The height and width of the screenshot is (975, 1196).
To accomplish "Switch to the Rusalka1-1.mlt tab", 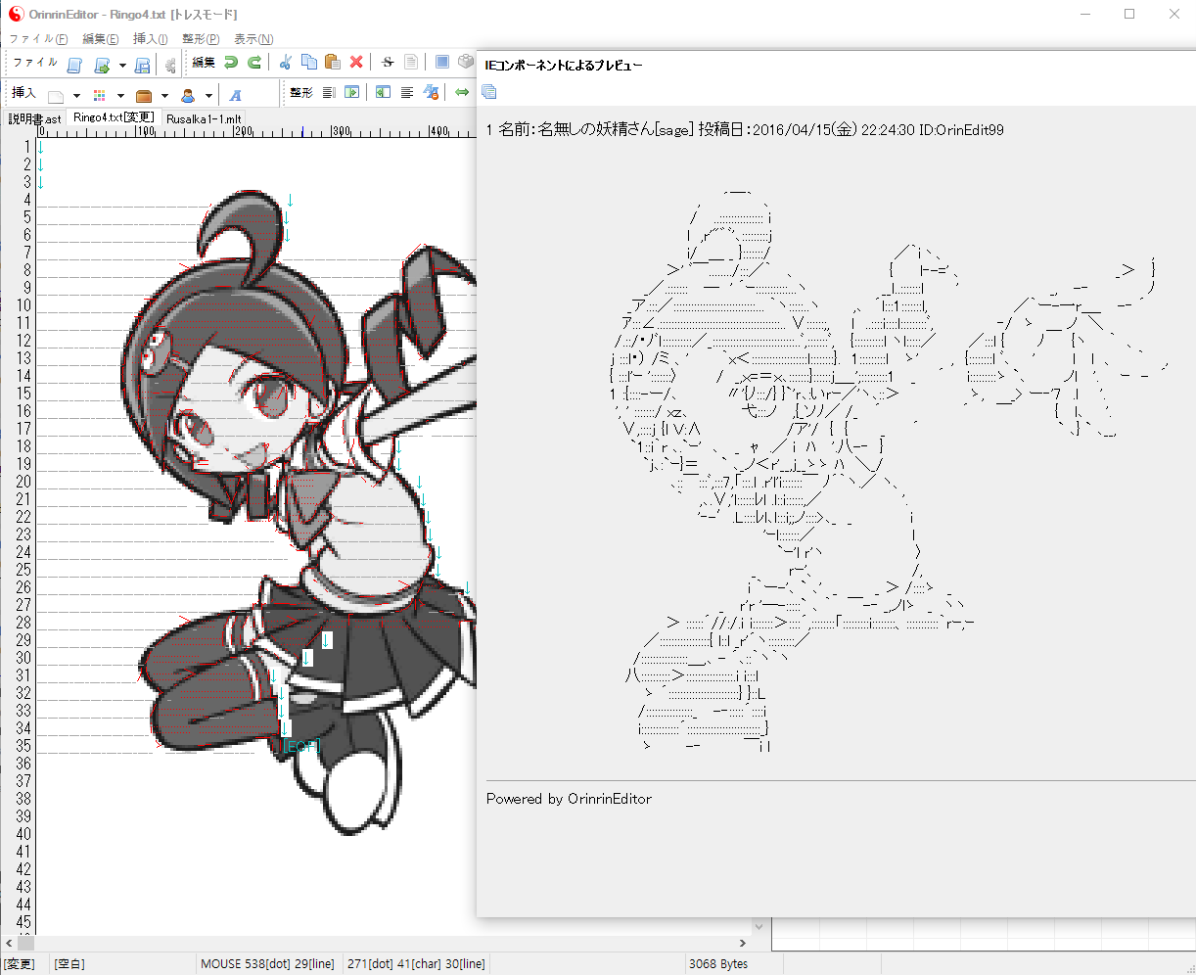I will click(204, 118).
